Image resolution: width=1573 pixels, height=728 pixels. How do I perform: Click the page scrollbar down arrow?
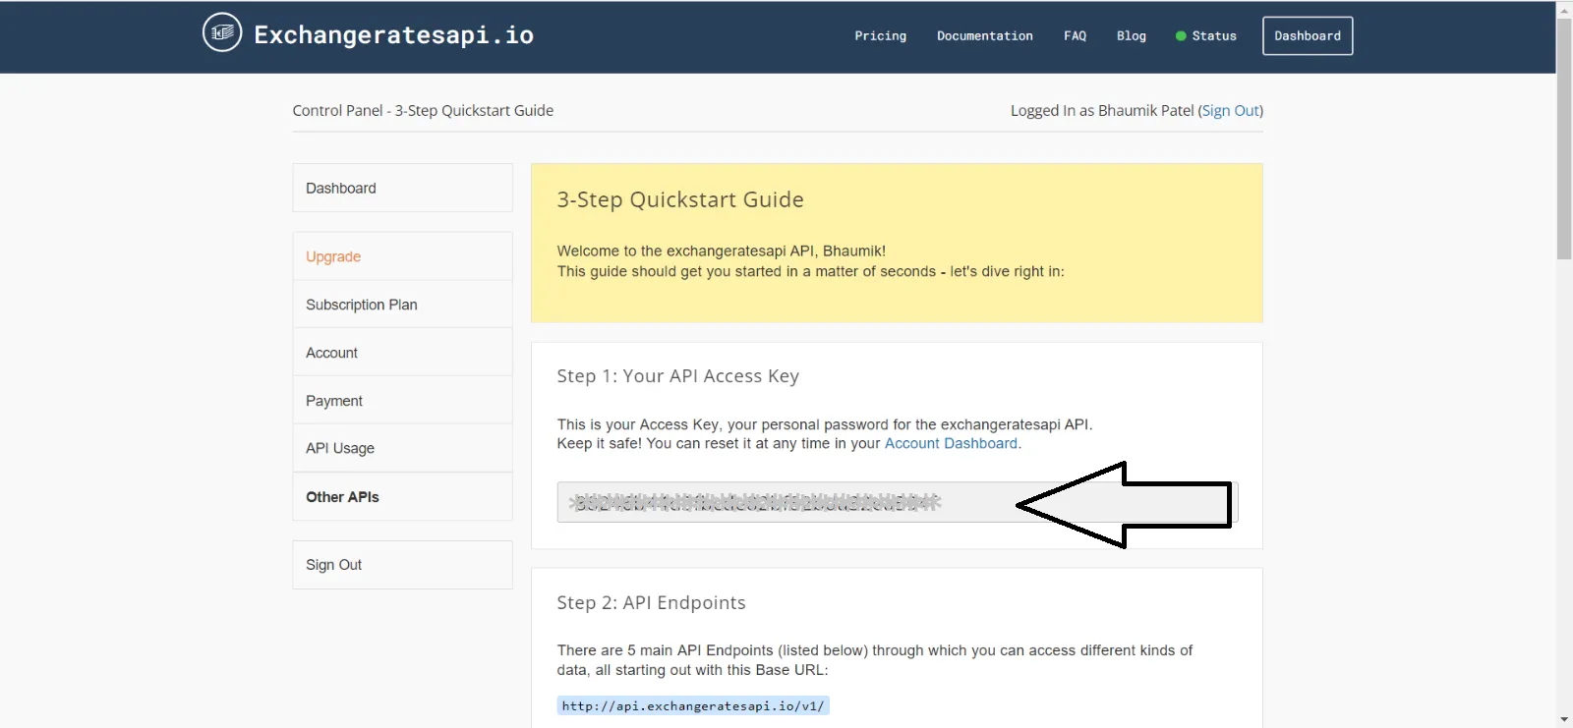click(x=1564, y=719)
